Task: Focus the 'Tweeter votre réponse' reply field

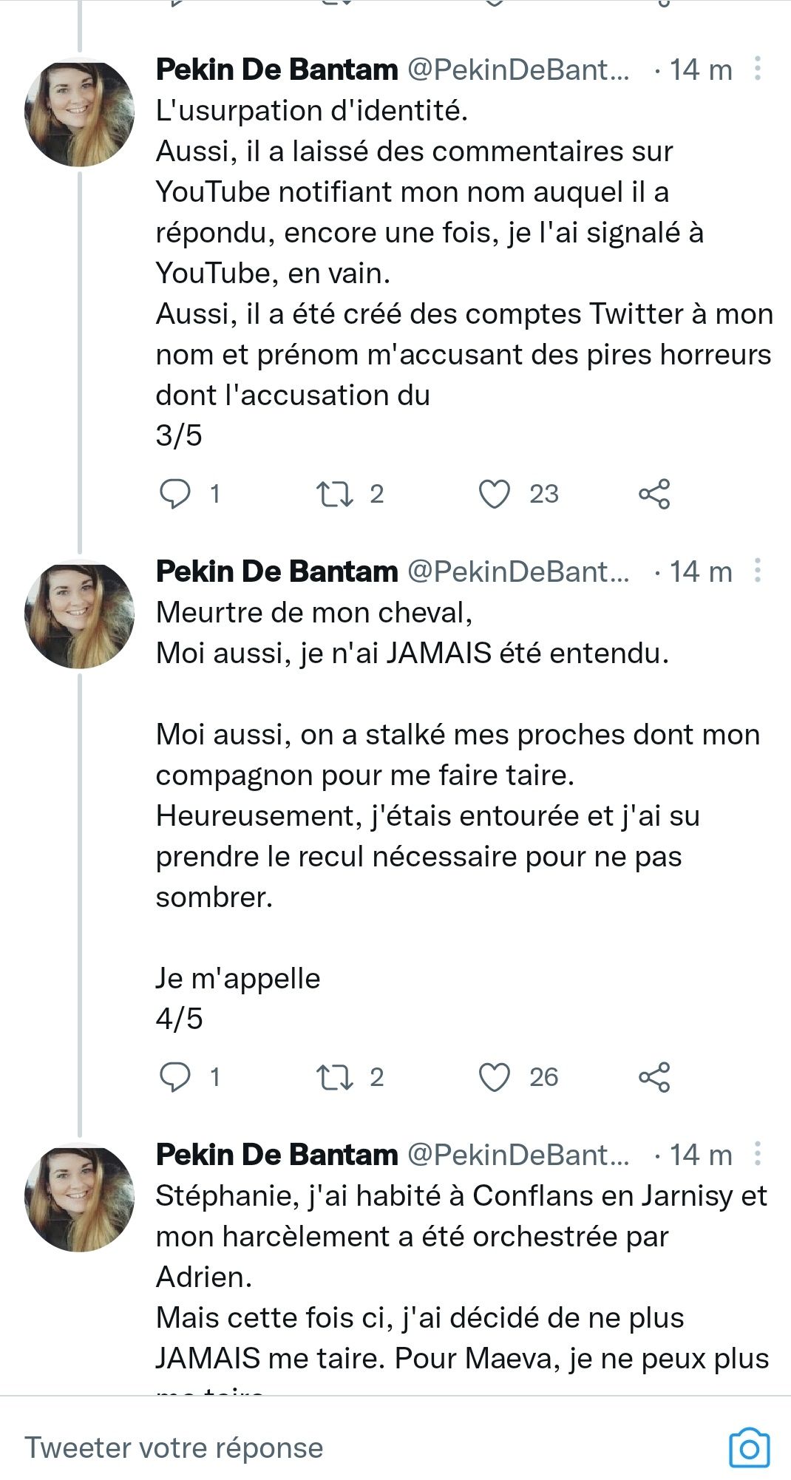Action: tap(296, 1447)
